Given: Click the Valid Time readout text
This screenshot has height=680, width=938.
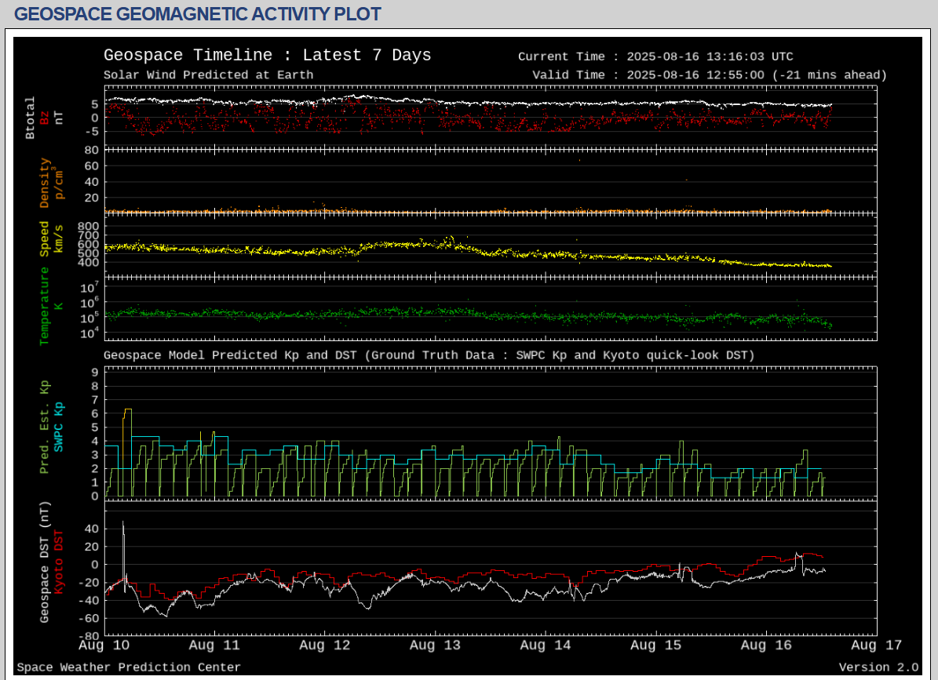Looking at the screenshot, I should click(709, 75).
